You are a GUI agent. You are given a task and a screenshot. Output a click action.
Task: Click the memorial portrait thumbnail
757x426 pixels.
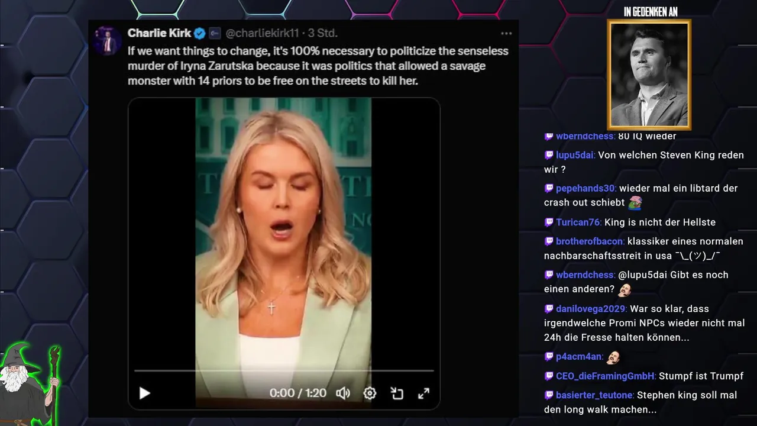pyautogui.click(x=649, y=75)
